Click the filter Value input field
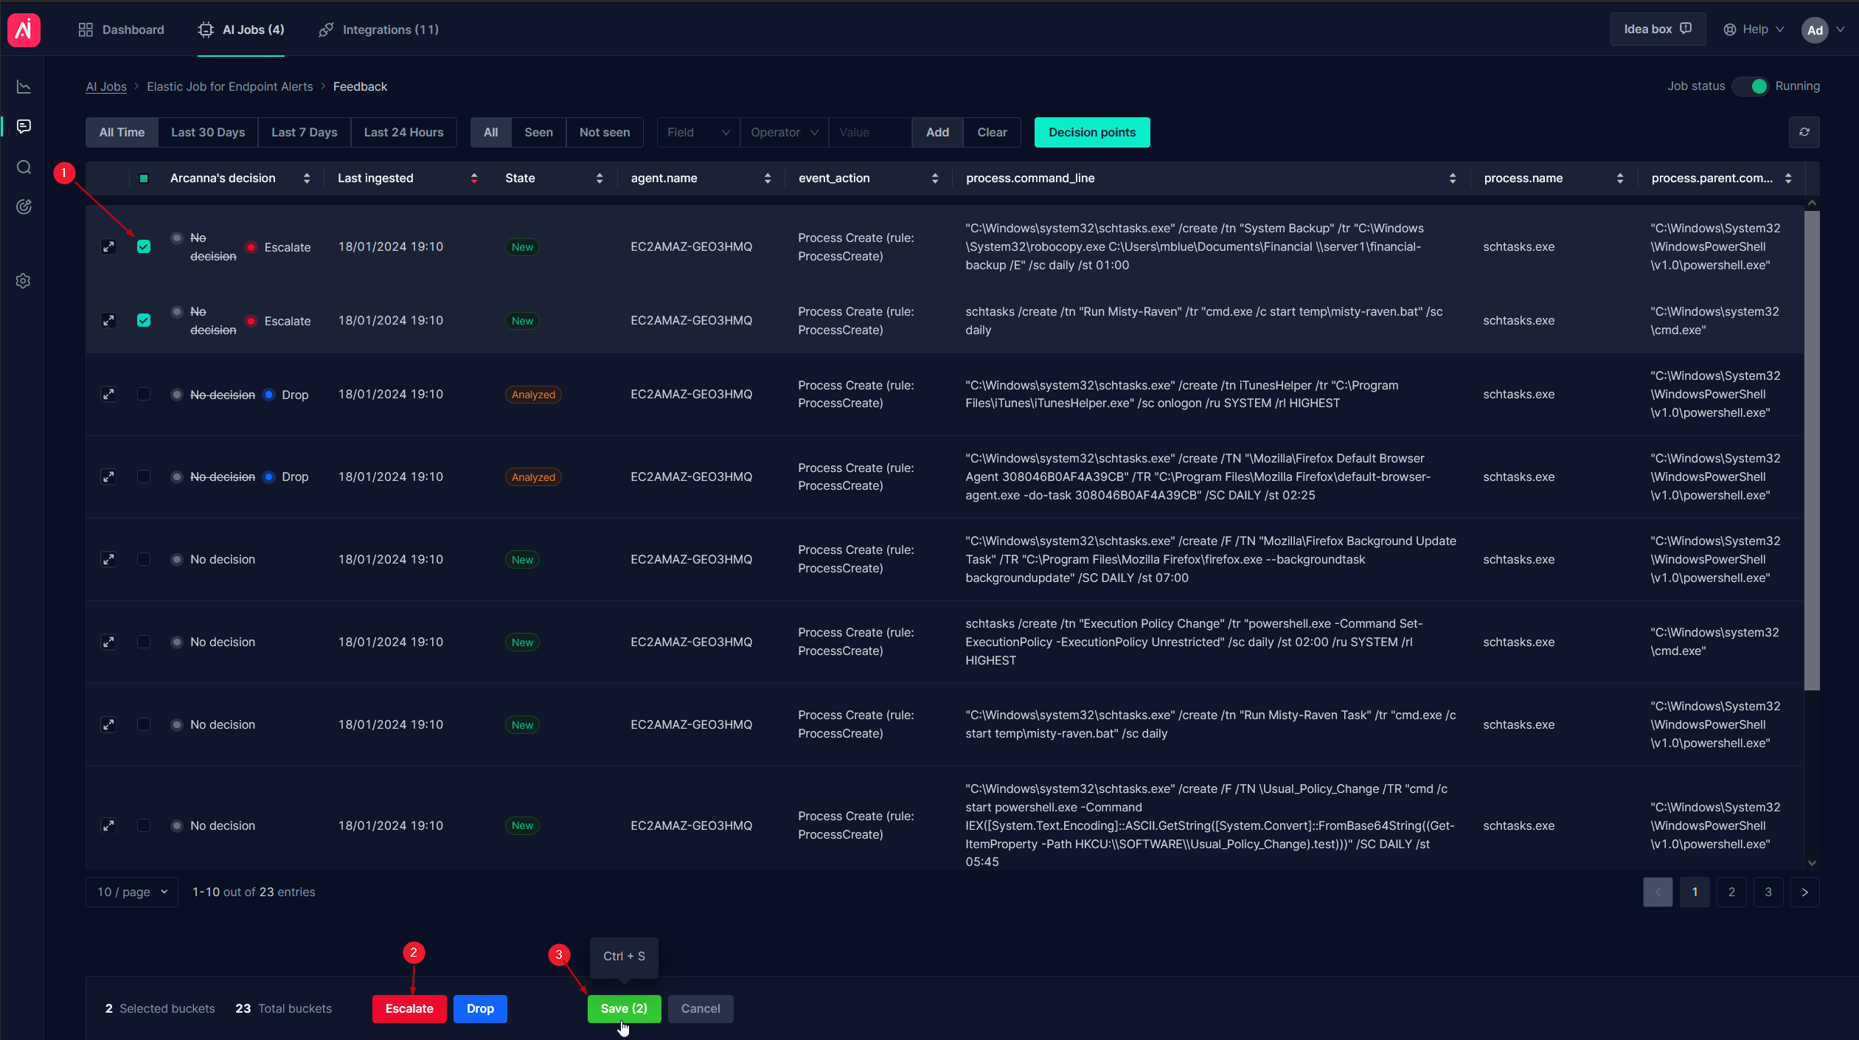Viewport: 1859px width, 1040px height. click(x=870, y=132)
